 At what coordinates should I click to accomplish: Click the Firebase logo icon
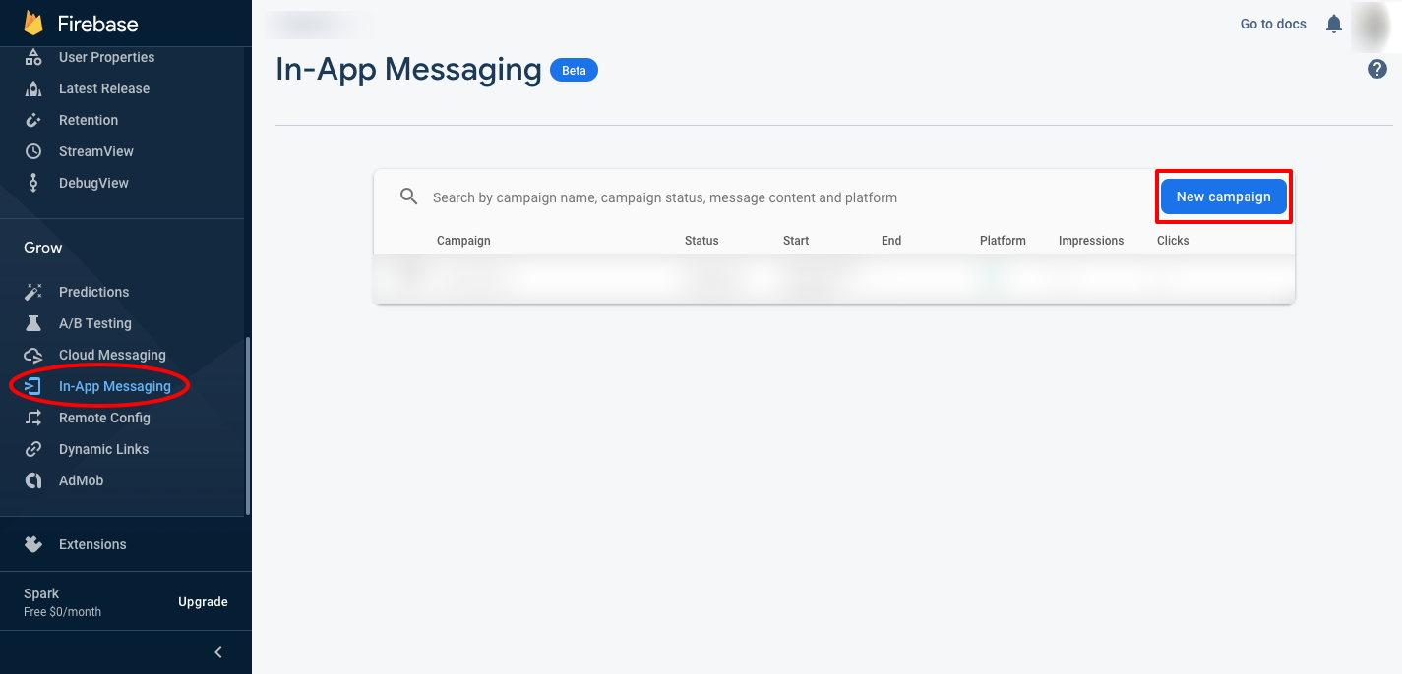(x=34, y=23)
